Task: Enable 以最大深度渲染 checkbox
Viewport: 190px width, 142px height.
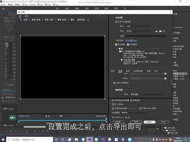Action: tap(114, 83)
